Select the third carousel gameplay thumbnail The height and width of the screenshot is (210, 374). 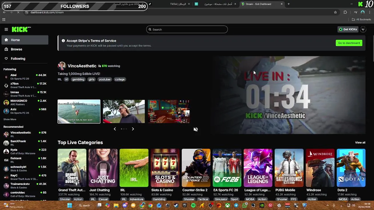[x=169, y=111]
